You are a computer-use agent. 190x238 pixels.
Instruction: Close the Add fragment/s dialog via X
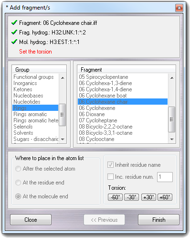tap(179, 8)
